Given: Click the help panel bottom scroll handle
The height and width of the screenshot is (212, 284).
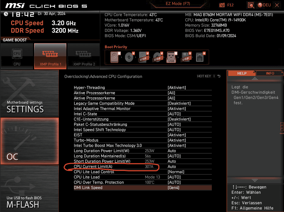Looking at the screenshot, I should click(255, 180).
